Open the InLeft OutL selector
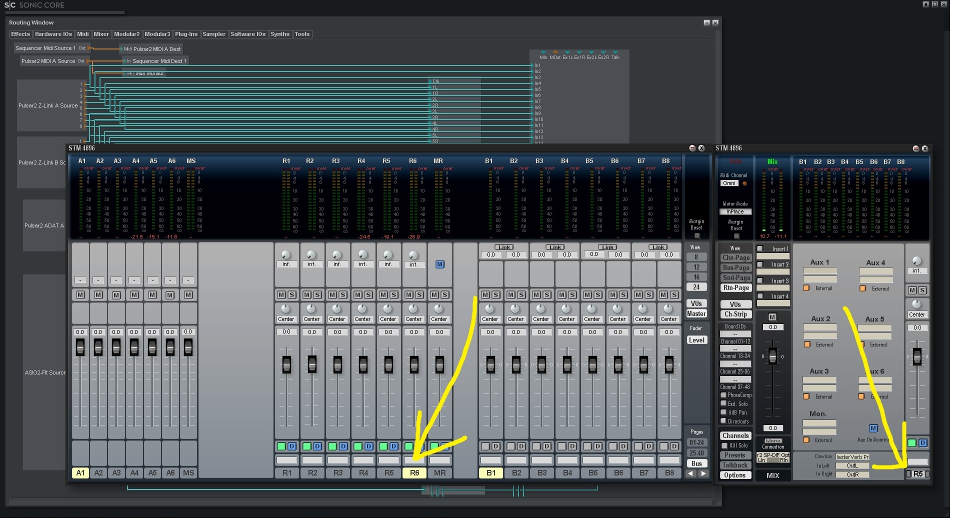The image size is (964, 530). [x=852, y=465]
